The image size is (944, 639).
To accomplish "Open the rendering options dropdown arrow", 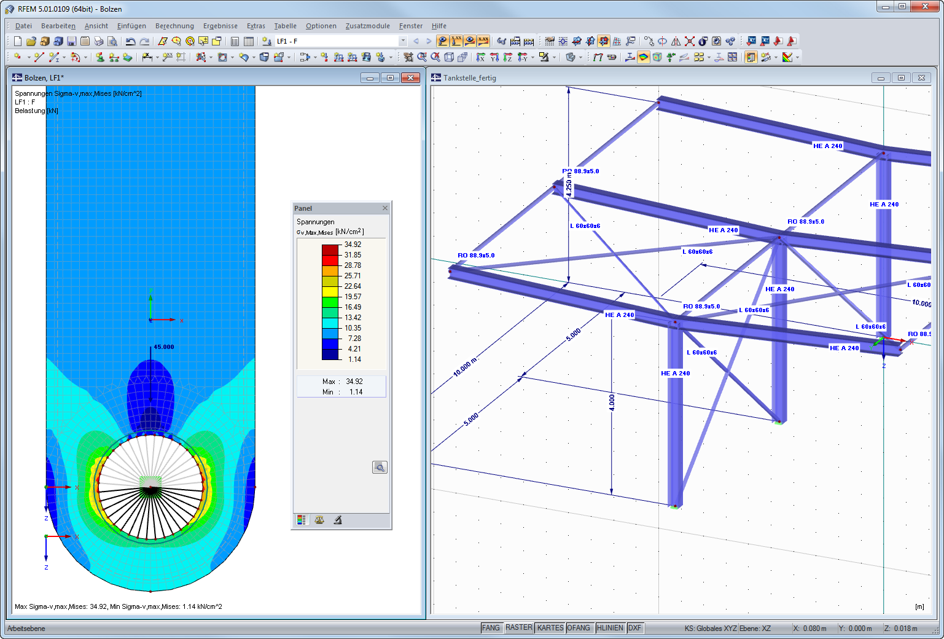I will (x=580, y=57).
